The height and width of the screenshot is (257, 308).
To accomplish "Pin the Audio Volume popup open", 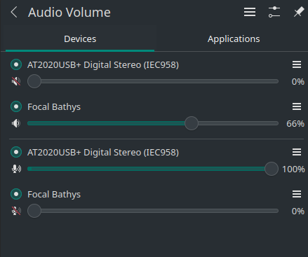I will pos(299,12).
